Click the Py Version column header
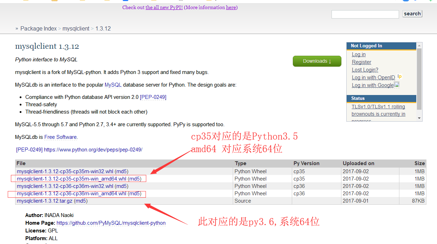The image size is (437, 244). (x=307, y=163)
